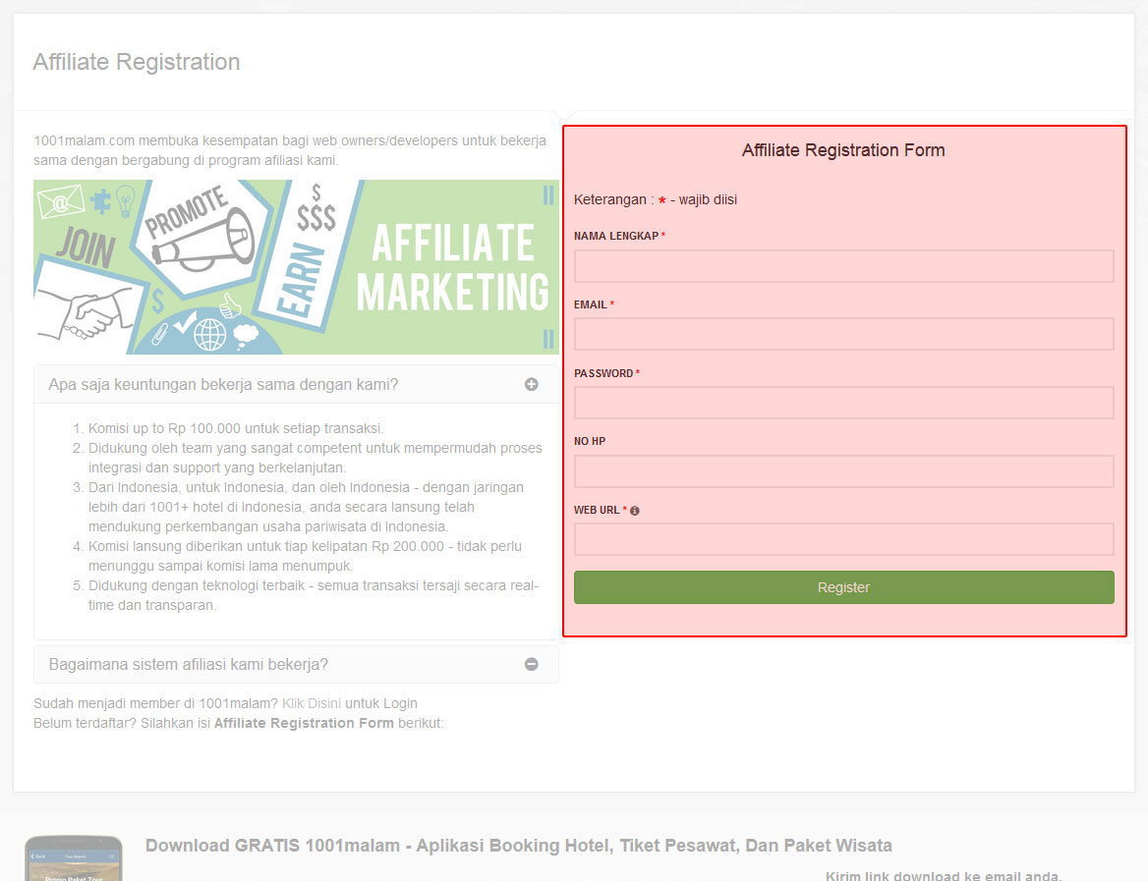The width and height of the screenshot is (1148, 881).
Task: Click the lightbulb icon in the banner
Action: point(125,199)
